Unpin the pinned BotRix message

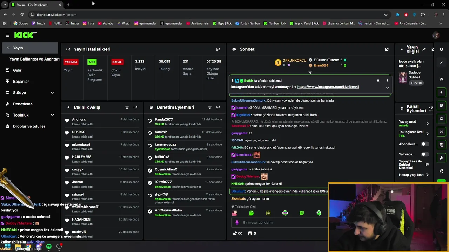(x=378, y=81)
